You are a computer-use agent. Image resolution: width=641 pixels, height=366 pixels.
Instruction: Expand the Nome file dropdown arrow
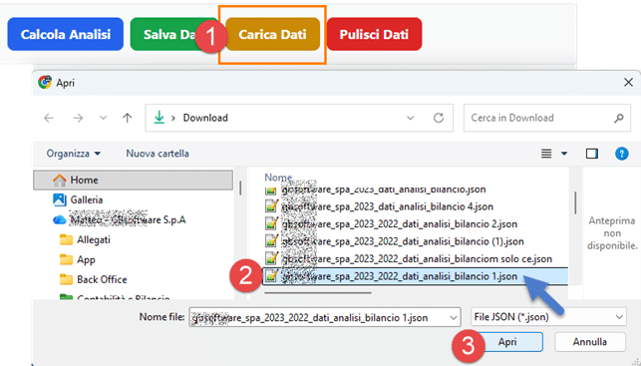[x=454, y=317]
